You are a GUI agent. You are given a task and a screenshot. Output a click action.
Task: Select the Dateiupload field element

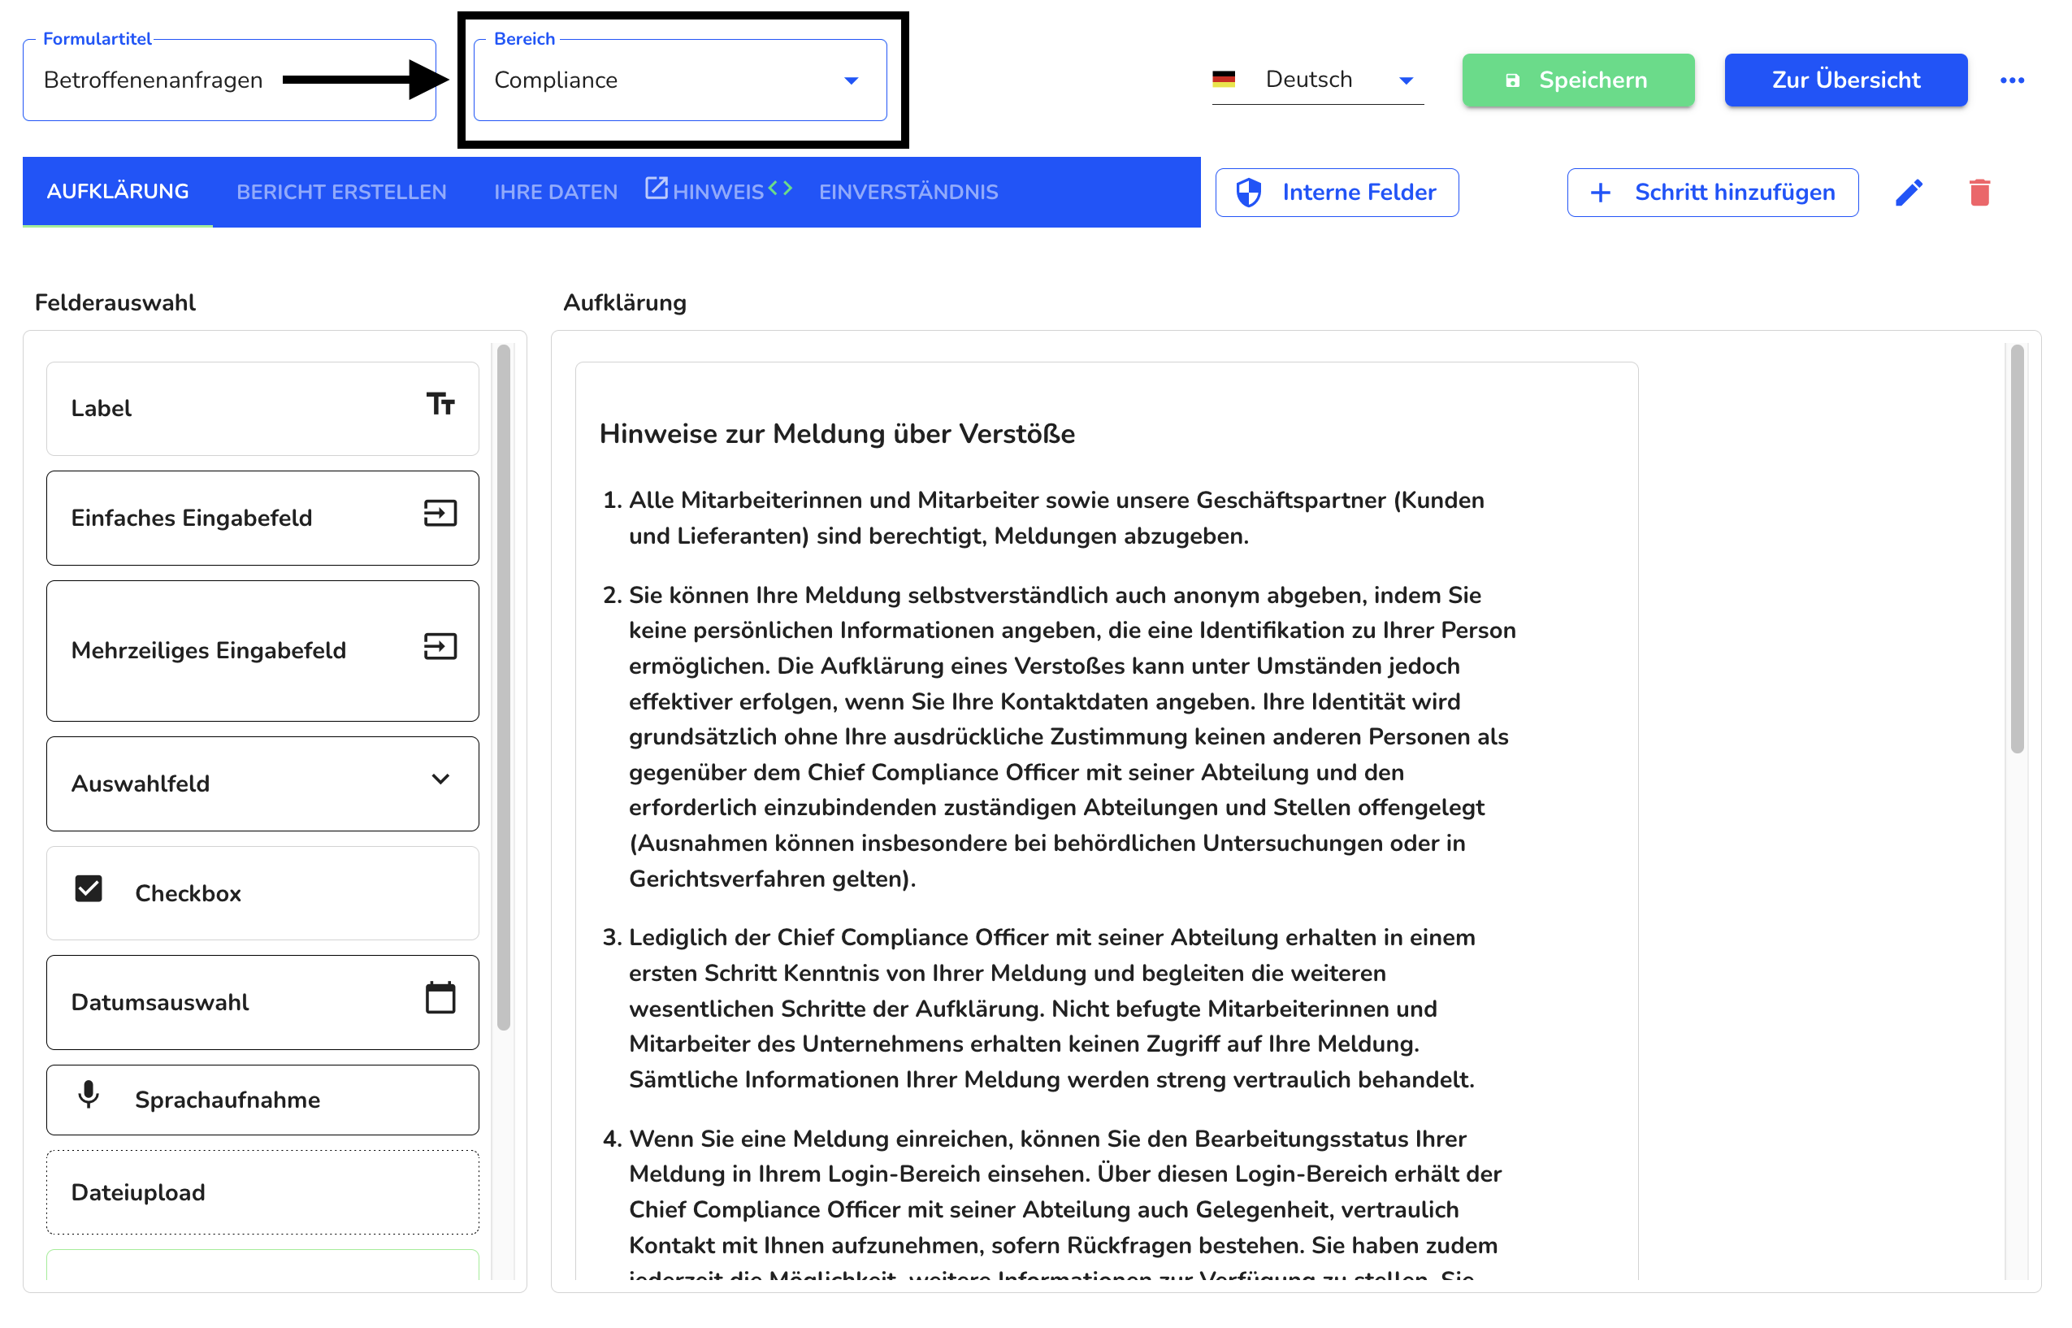pyautogui.click(x=263, y=1192)
